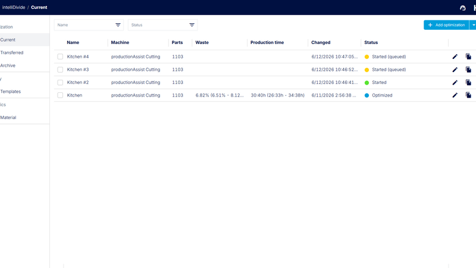Duplicate the Kitchen #3 optimization with the copy icon
This screenshot has width=476, height=268.
468,70
